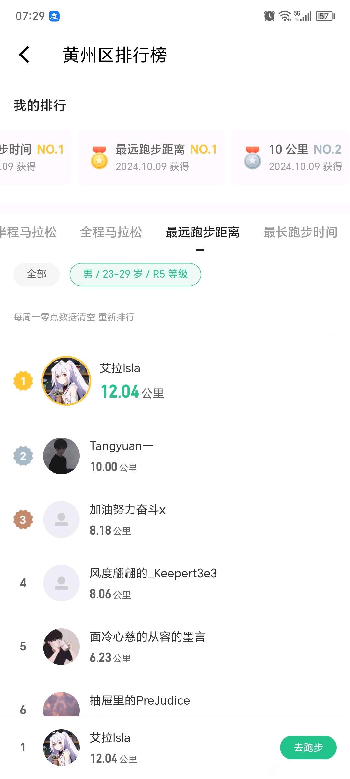Open 面冷心慈的从容的墨言 avatar
Viewport: 350px width, 779px height.
61,647
